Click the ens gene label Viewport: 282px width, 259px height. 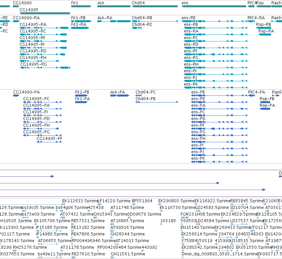[x=185, y=3]
